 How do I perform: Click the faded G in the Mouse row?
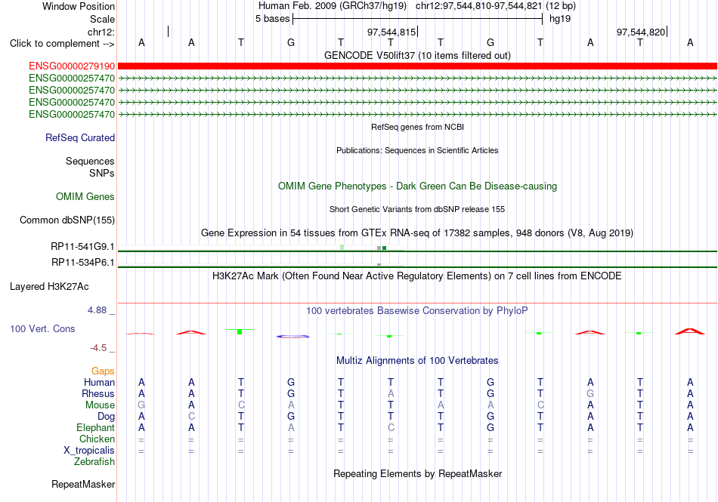(141, 405)
